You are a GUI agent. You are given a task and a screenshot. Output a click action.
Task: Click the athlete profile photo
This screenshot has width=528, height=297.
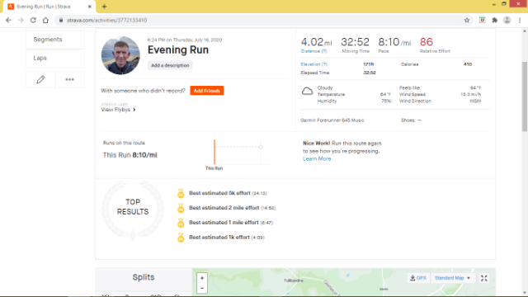(120, 55)
